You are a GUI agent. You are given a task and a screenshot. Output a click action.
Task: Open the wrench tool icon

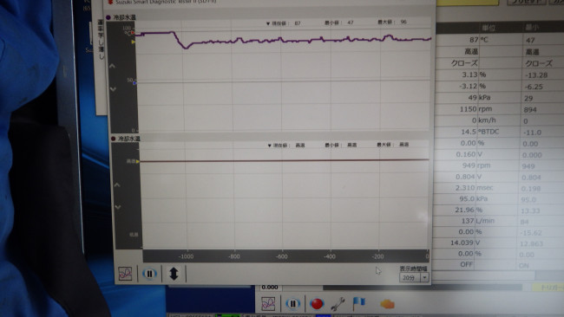coord(338,304)
